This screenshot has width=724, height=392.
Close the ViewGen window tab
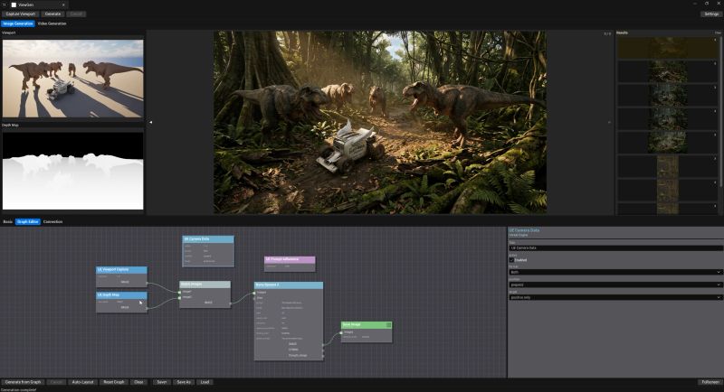click(x=63, y=5)
